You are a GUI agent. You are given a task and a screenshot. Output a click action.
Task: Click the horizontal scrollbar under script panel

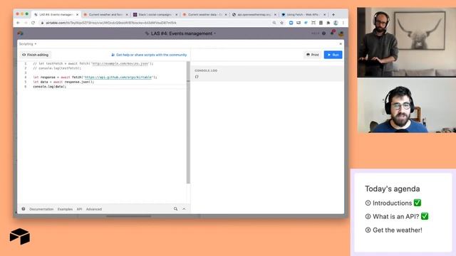pos(128,216)
